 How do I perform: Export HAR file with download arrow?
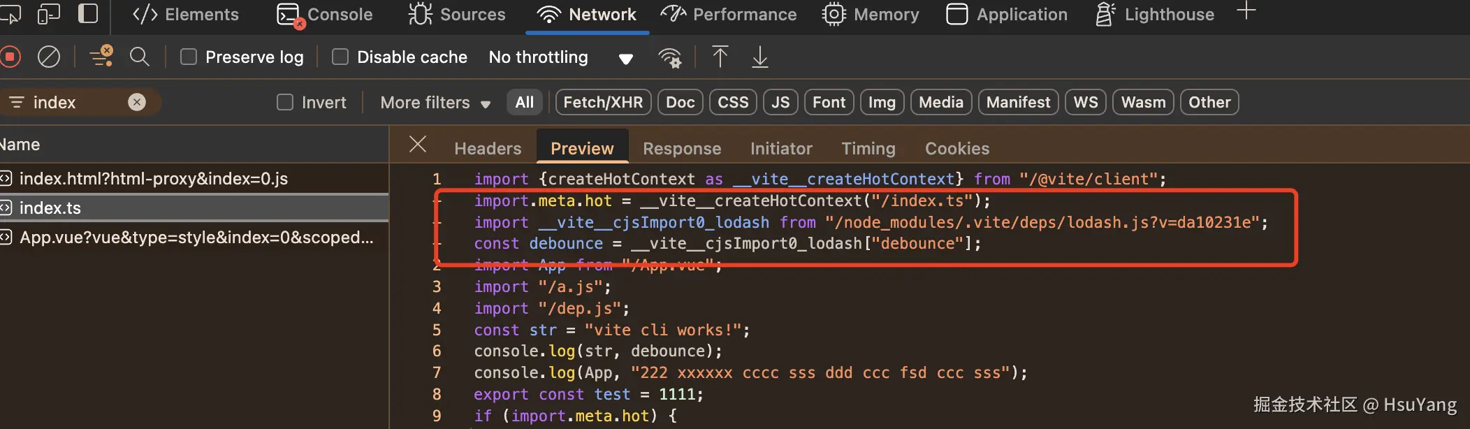(x=759, y=57)
